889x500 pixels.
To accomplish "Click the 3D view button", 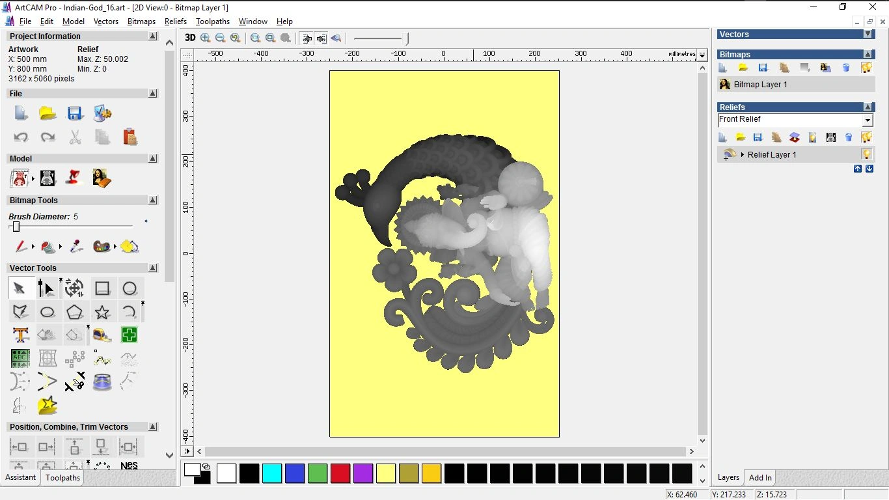I will tap(190, 38).
